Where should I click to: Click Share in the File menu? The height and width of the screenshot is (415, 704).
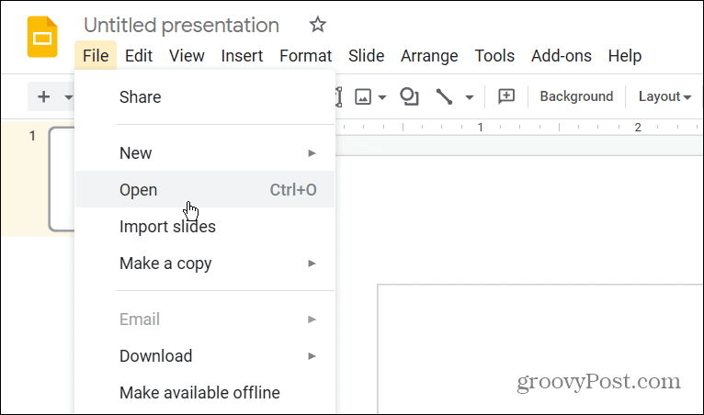point(140,97)
